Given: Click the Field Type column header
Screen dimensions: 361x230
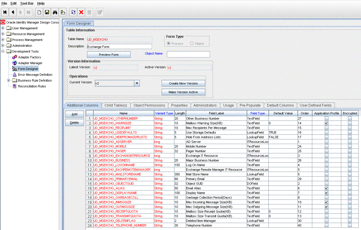Looking at the screenshot, I should click(258, 113).
